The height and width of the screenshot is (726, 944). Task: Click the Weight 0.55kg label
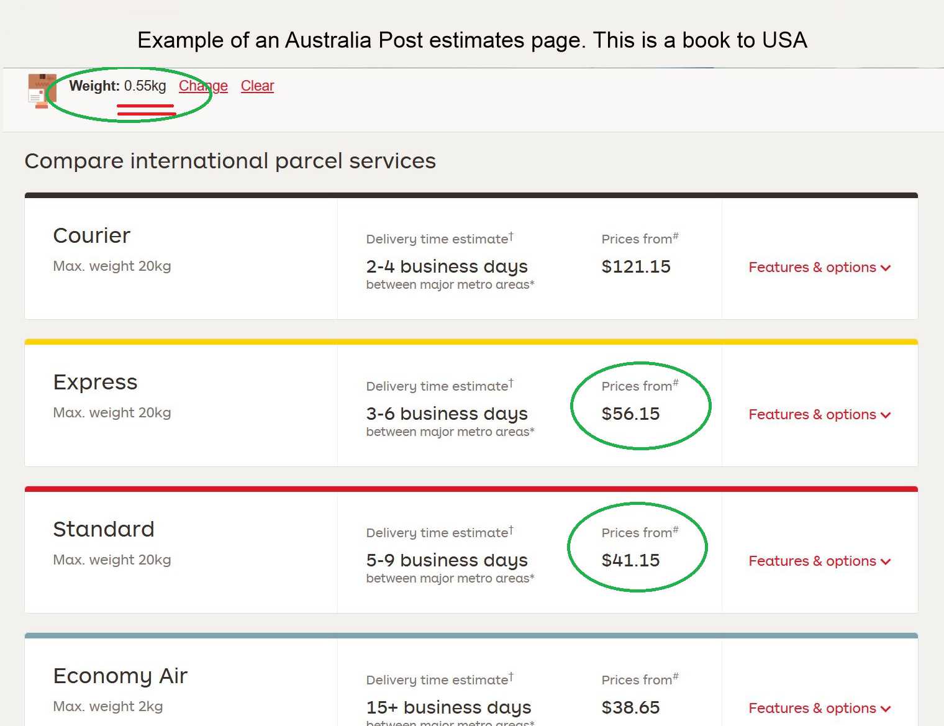click(x=117, y=86)
